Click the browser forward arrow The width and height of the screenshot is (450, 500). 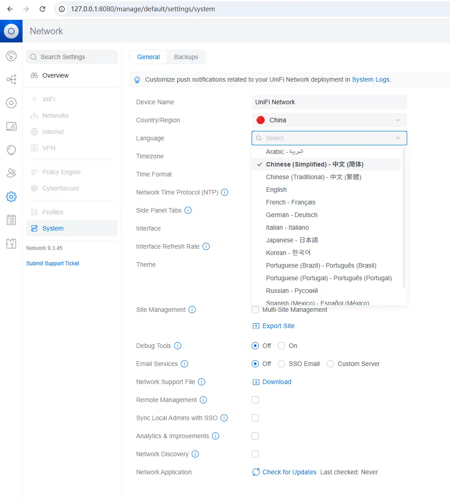(26, 9)
